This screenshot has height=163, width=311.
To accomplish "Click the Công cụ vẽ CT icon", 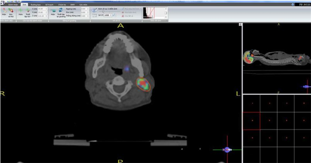I will tap(94, 10).
